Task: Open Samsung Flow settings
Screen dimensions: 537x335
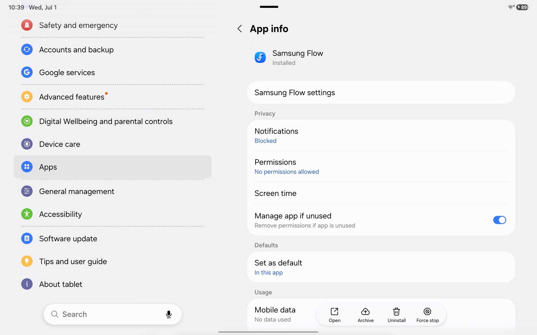Action: coord(381,93)
